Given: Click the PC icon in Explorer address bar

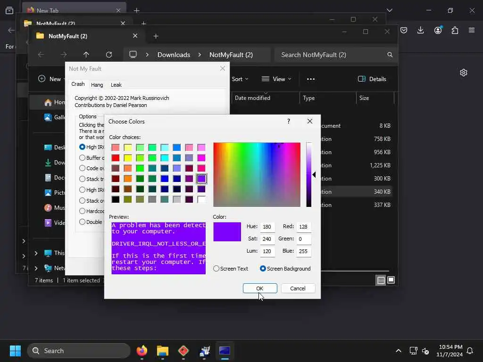Looking at the screenshot, I should (133, 55).
